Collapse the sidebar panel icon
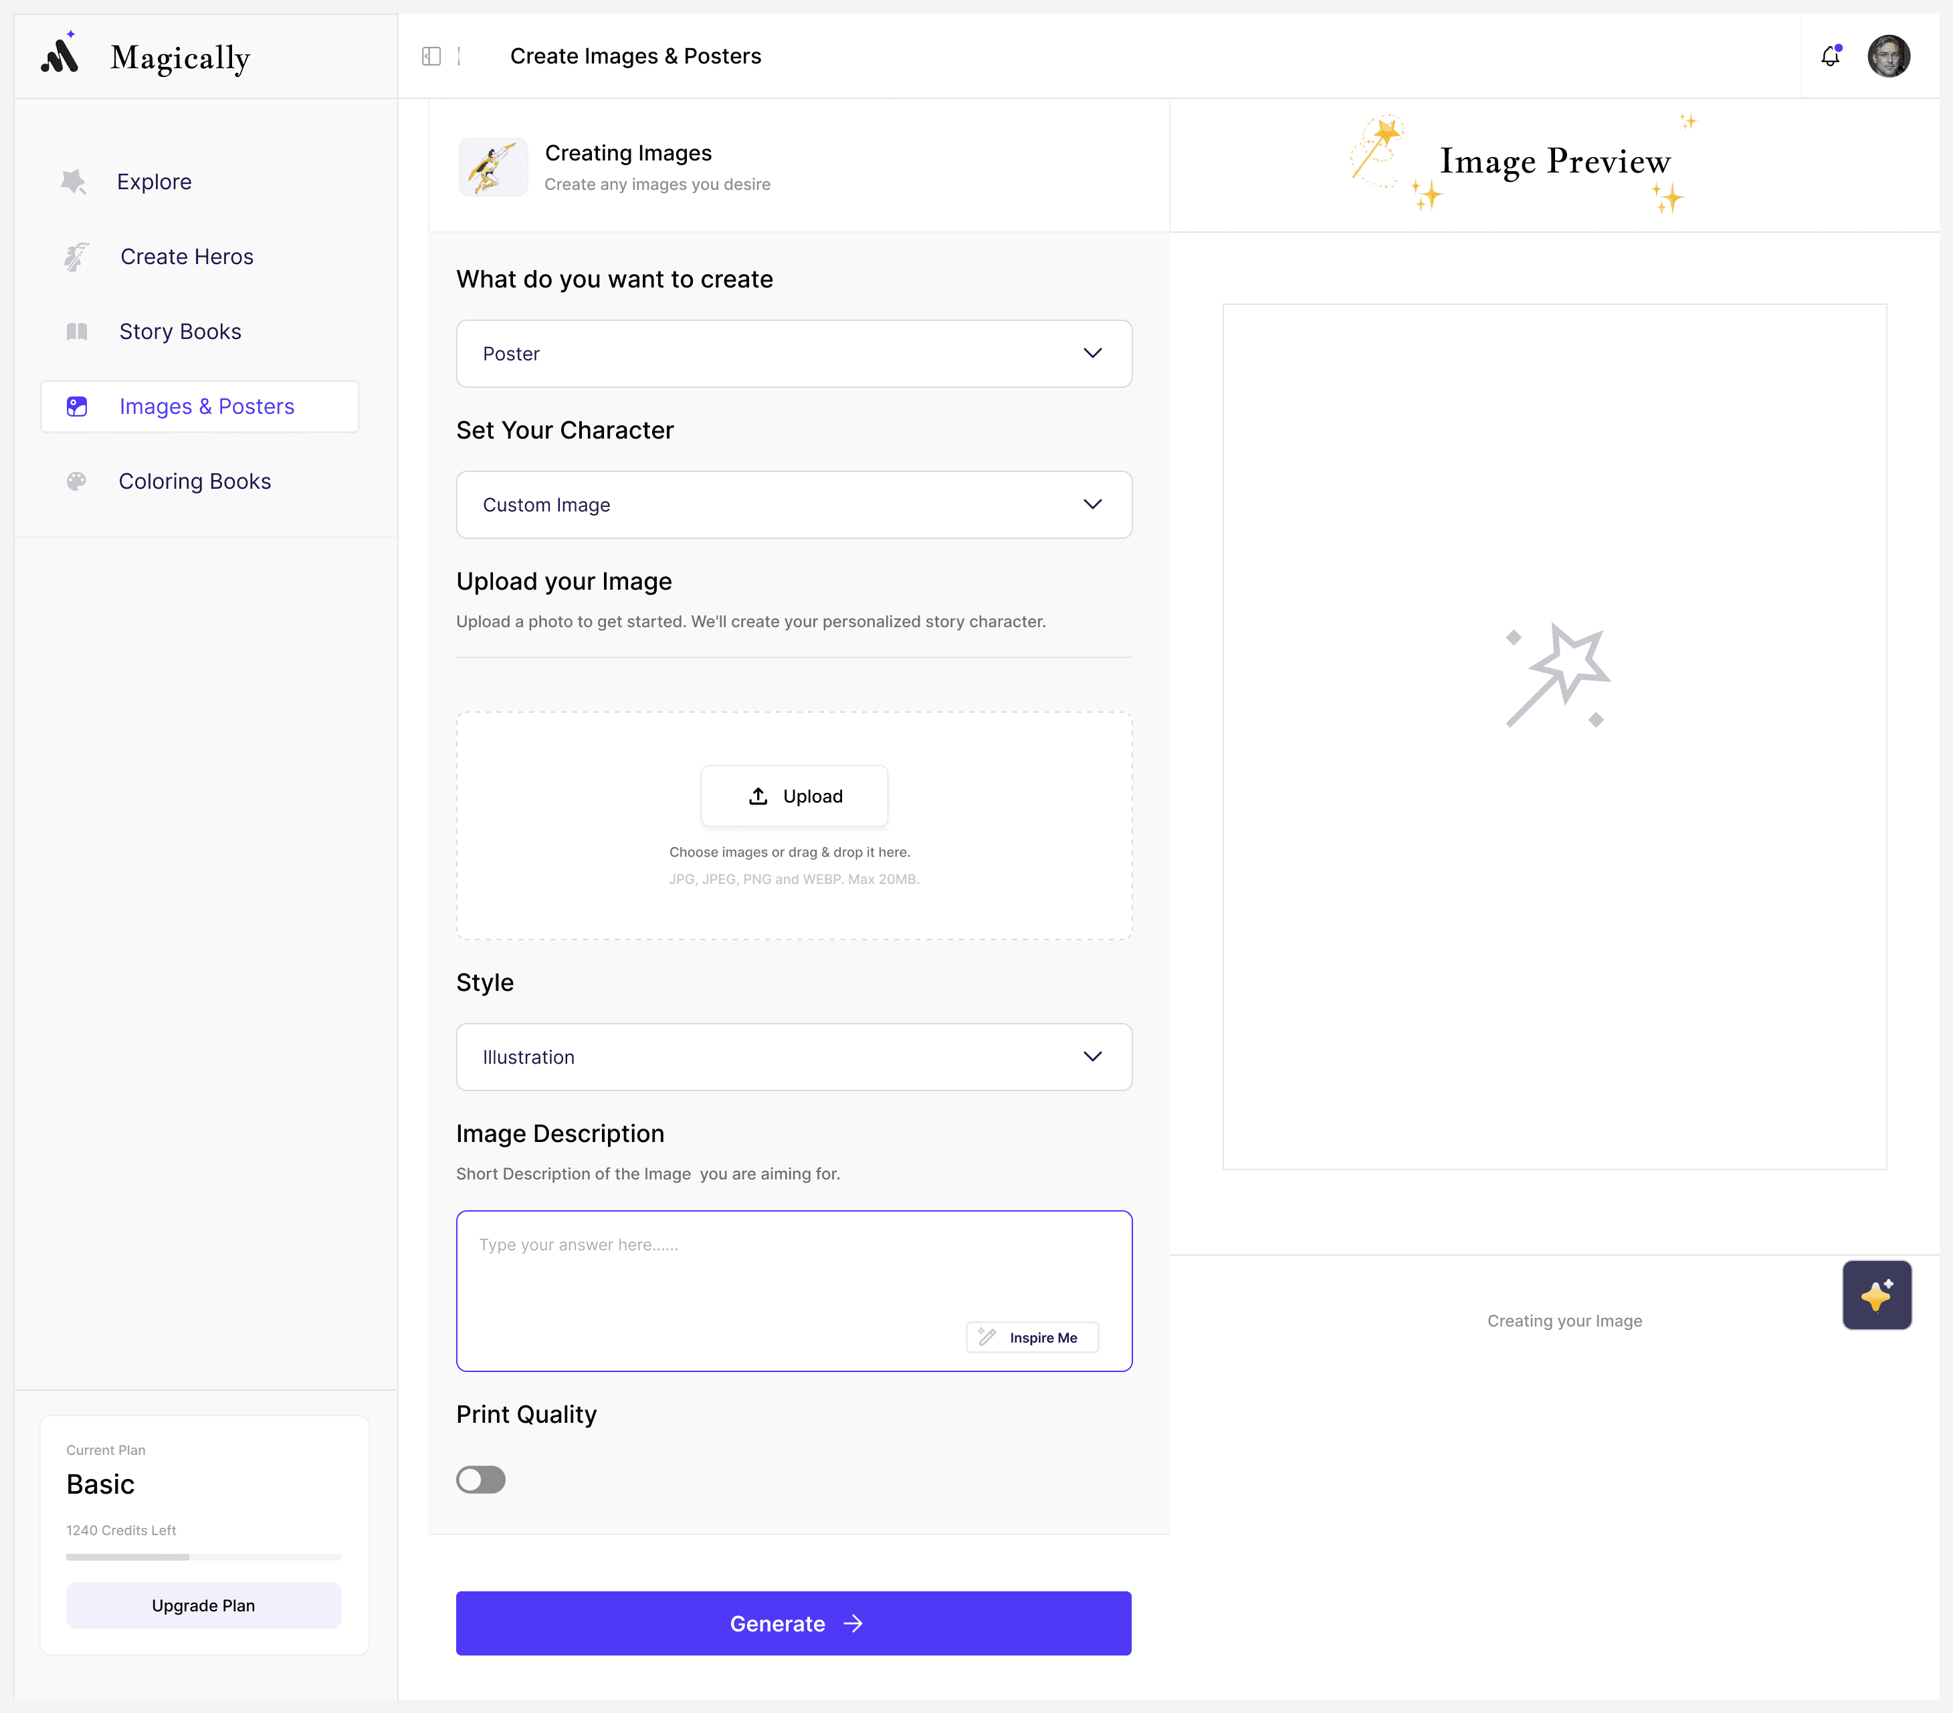The height and width of the screenshot is (1713, 1953). (431, 56)
